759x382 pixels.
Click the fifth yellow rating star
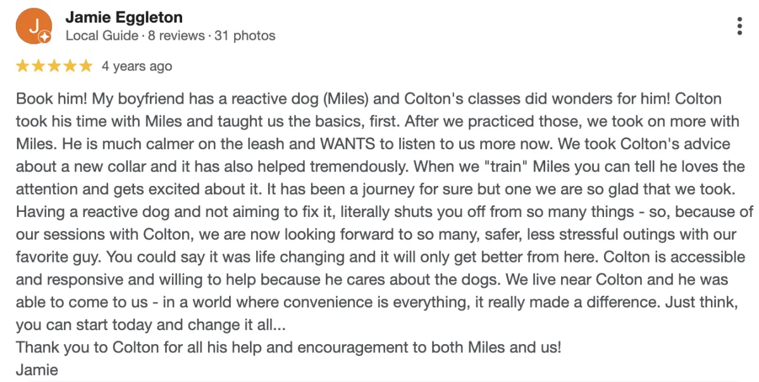coord(86,66)
